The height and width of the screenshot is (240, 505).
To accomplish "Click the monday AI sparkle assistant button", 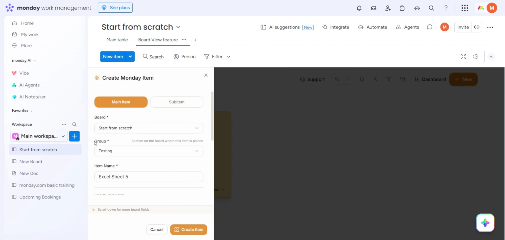I will point(485,223).
